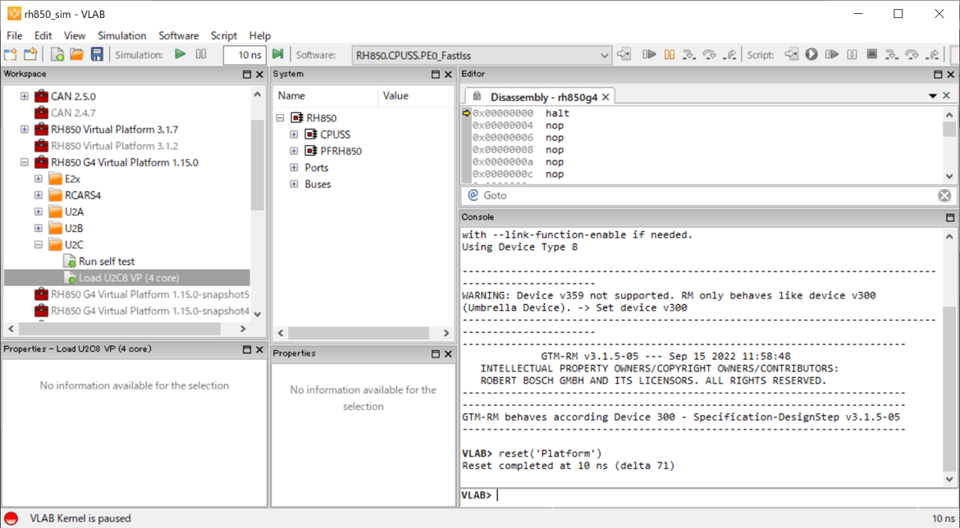Open a file via folder toolbar icon
960x528 pixels.
77,54
